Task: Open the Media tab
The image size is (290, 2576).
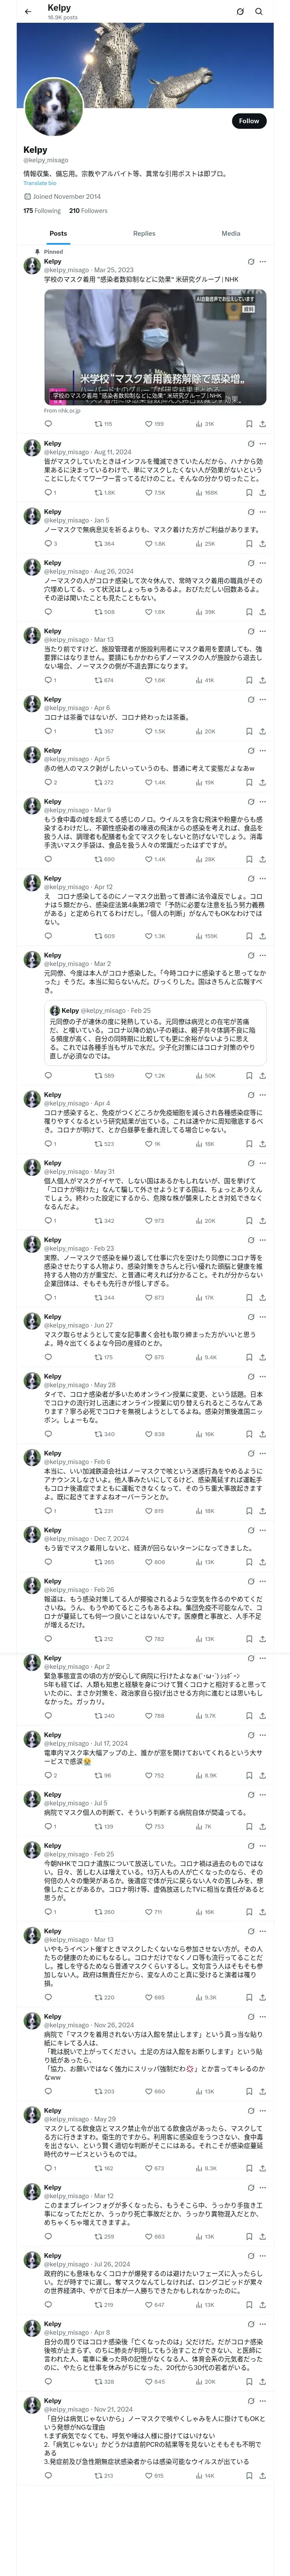Action: (230, 233)
